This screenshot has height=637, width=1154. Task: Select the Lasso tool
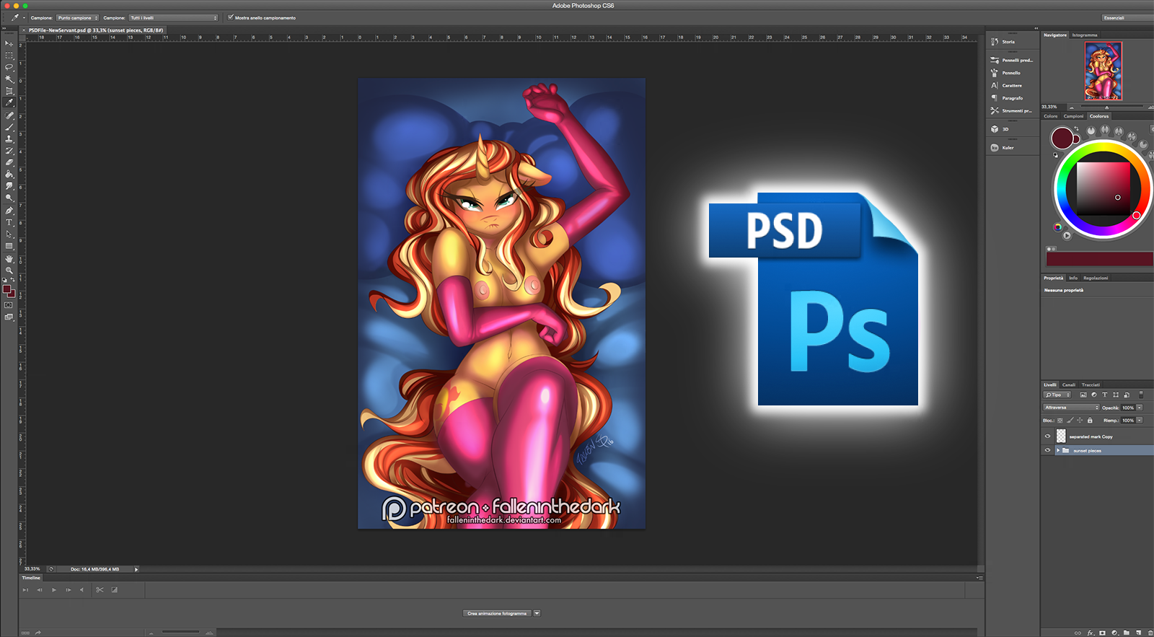pyautogui.click(x=9, y=67)
